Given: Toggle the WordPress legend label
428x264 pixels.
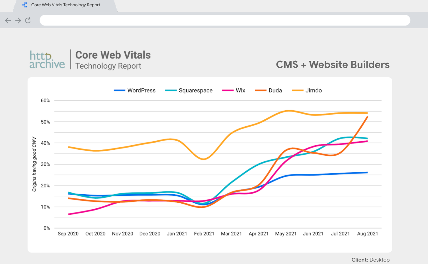Looking at the screenshot, I should click(142, 91).
